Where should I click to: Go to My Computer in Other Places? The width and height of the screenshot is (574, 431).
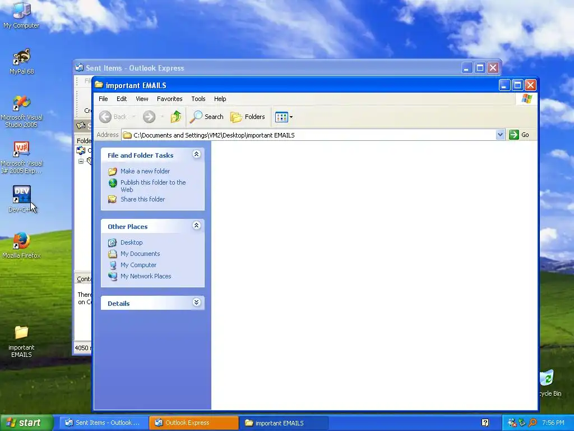pos(132,265)
